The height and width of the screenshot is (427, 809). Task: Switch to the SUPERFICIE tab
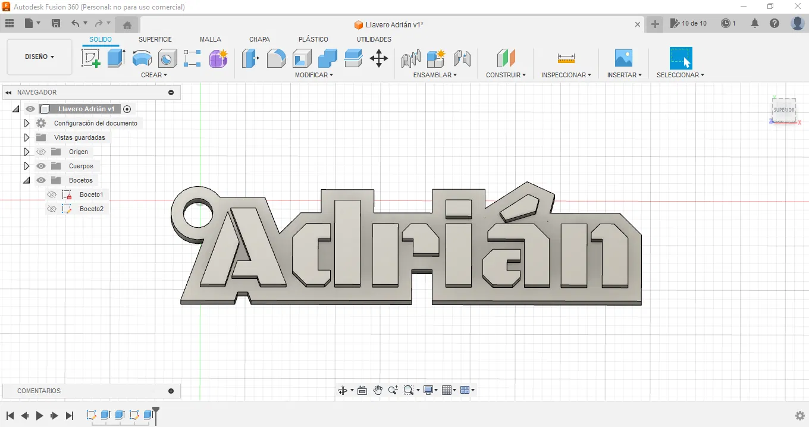155,39
